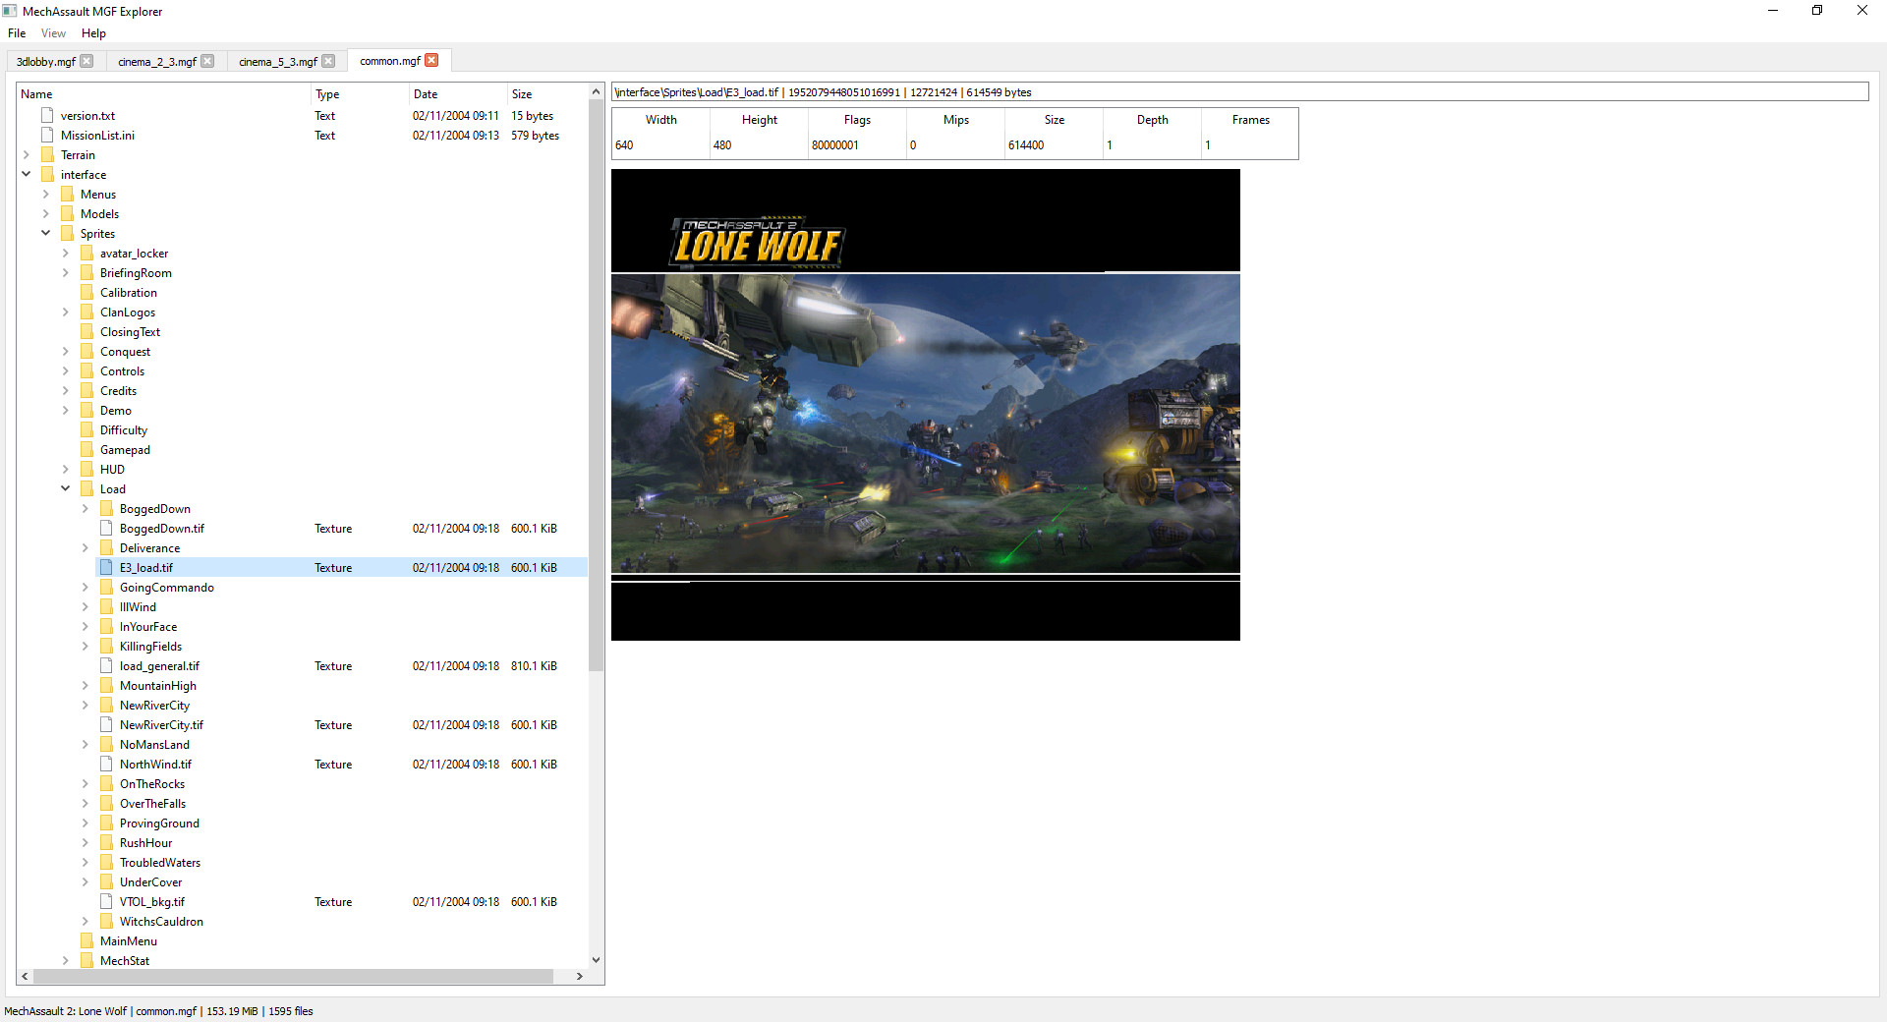Click the E3_load.tif file icon
This screenshot has height=1022, width=1887.
[x=106, y=568]
